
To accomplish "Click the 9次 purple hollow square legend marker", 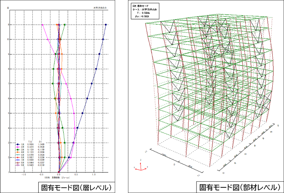I will [18, 165].
